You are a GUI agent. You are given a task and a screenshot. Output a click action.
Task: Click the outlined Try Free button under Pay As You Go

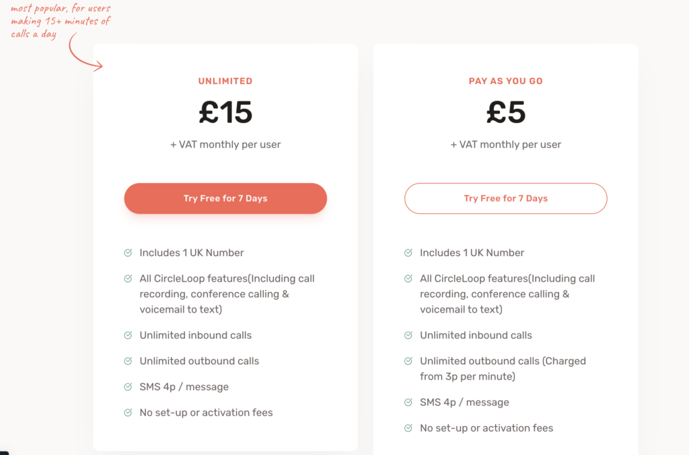505,198
